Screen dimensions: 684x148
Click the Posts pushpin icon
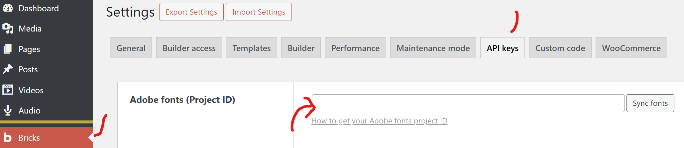click(8, 69)
